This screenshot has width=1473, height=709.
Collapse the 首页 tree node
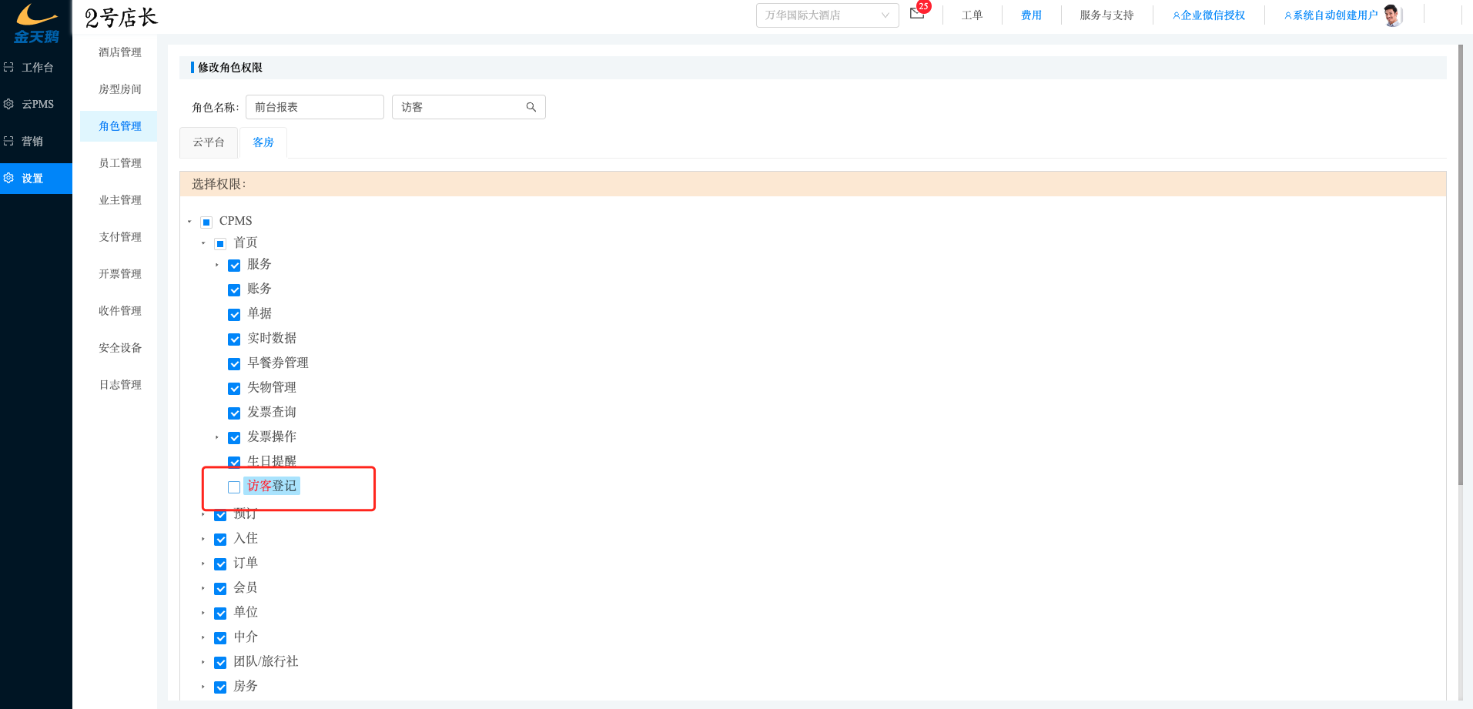(x=203, y=243)
